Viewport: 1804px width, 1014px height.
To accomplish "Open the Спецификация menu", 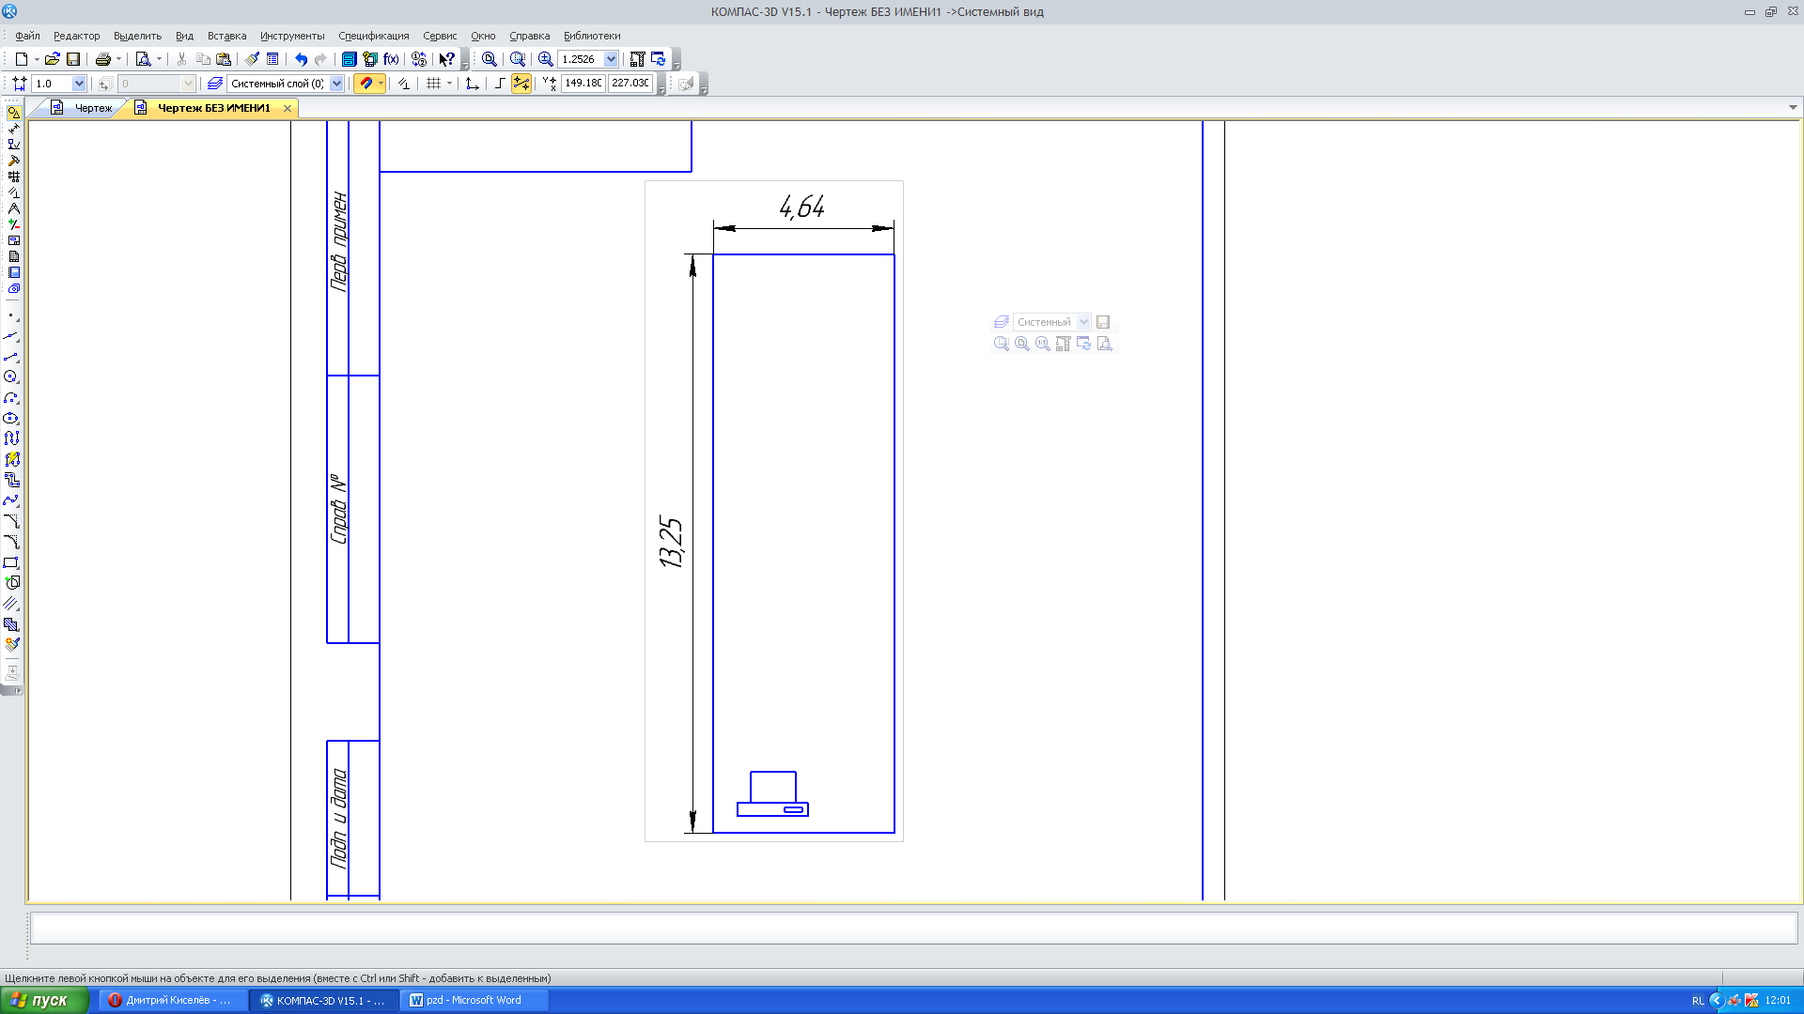I will pyautogui.click(x=374, y=36).
